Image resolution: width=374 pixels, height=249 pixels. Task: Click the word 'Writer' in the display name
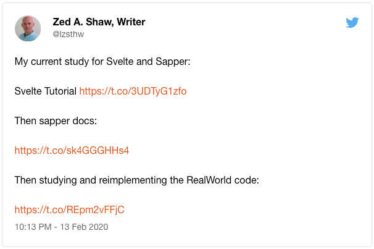coord(131,22)
